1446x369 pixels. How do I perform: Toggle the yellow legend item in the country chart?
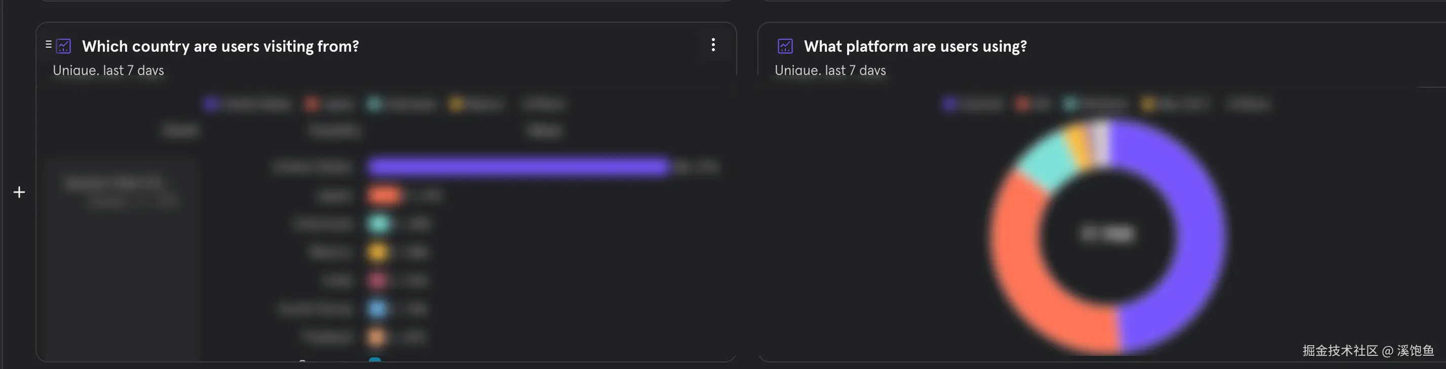click(x=476, y=104)
